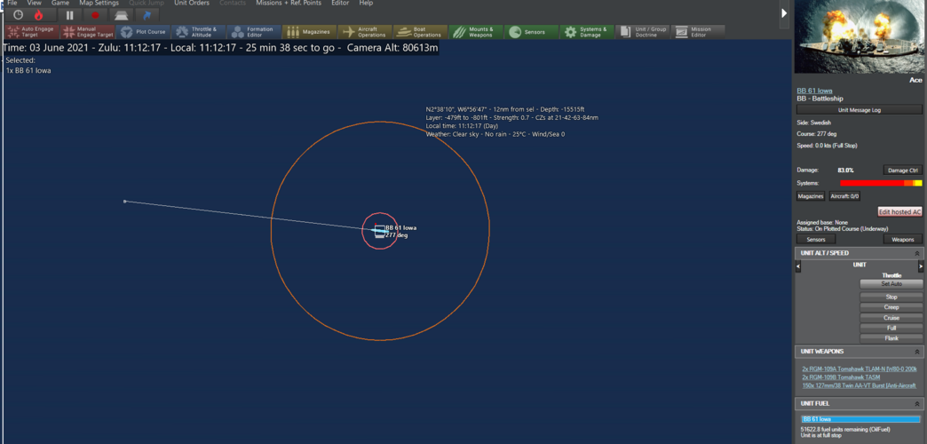Select the BB 61 Iowa unit on map
The height and width of the screenshot is (444, 927).
pos(379,231)
